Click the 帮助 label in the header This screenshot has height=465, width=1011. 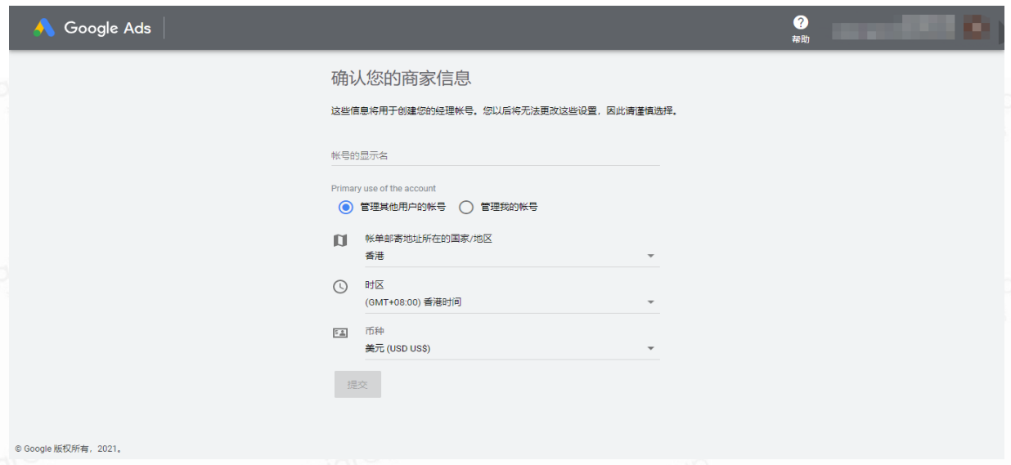[800, 39]
